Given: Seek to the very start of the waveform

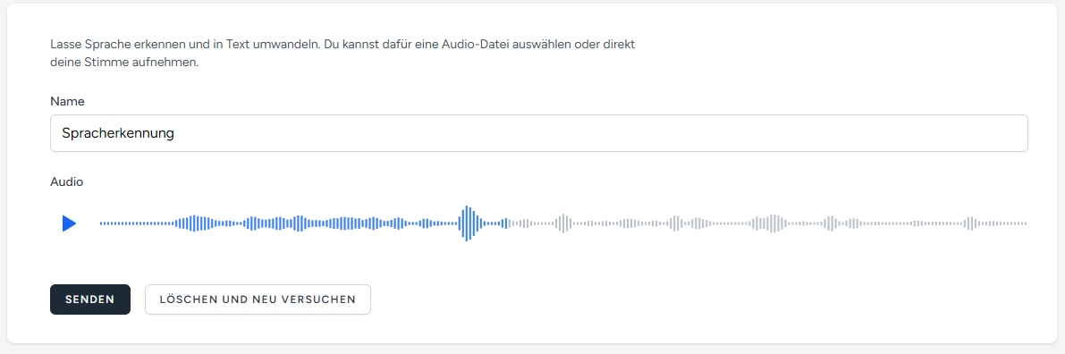Looking at the screenshot, I should [x=101, y=223].
